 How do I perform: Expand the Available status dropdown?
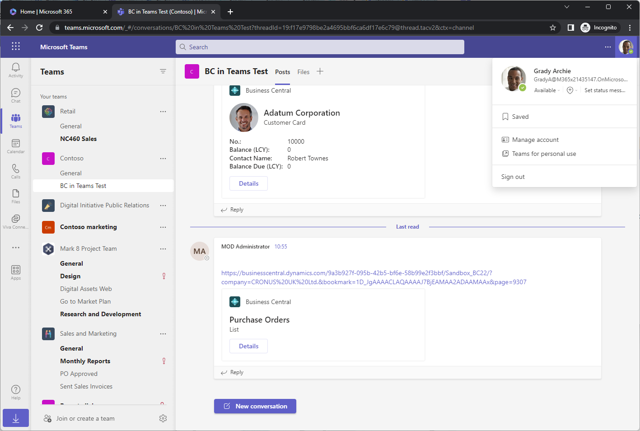(547, 90)
